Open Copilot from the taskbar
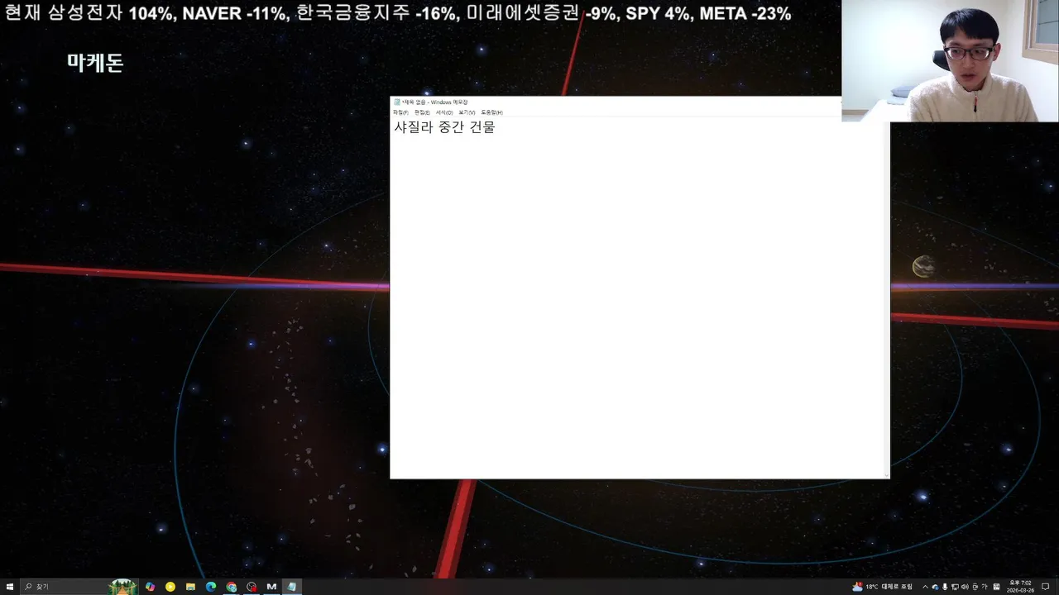Image resolution: width=1059 pixels, height=595 pixels. pos(150,587)
